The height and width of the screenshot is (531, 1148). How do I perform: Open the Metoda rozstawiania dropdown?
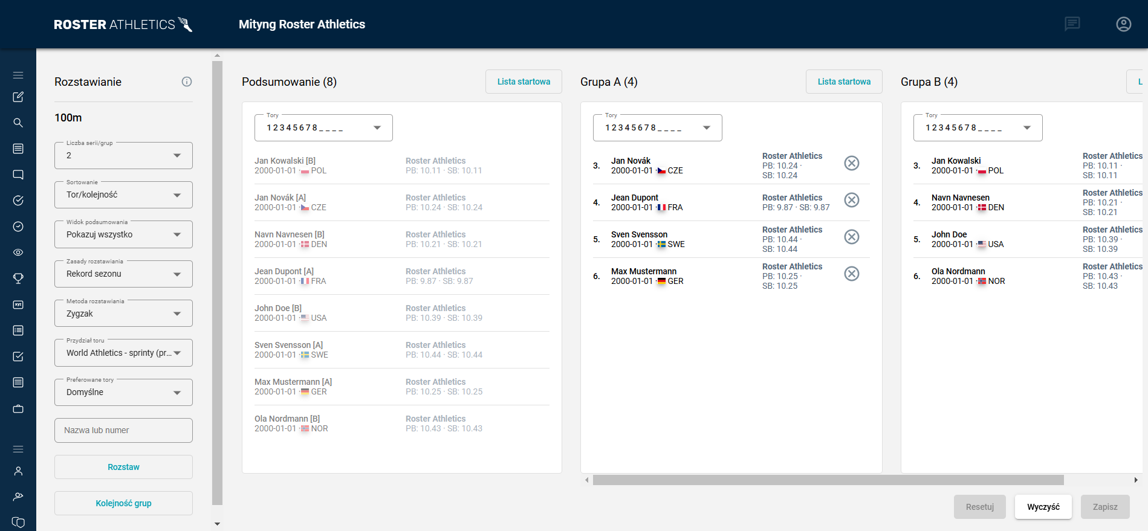pos(123,314)
